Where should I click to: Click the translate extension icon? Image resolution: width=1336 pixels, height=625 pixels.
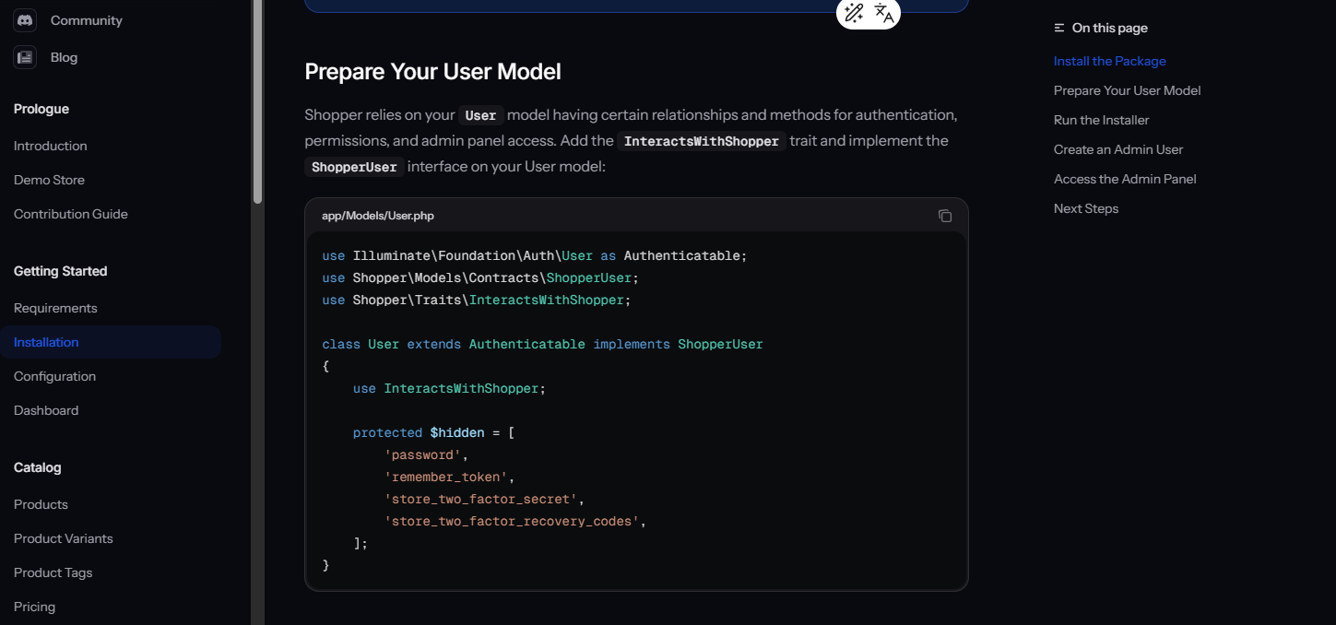tap(884, 13)
